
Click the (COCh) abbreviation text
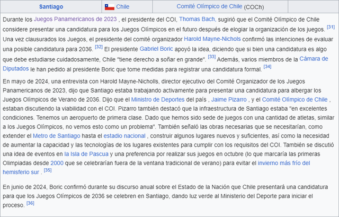pos(254,7)
